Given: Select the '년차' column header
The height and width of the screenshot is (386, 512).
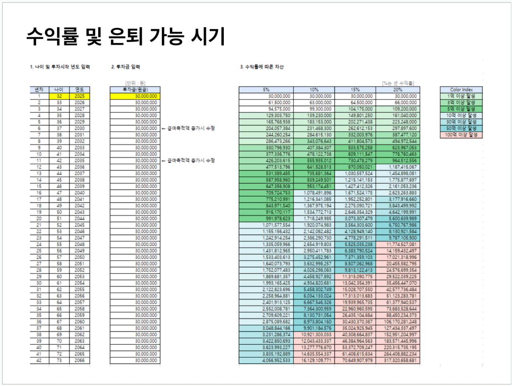Looking at the screenshot, I should click(x=39, y=90).
